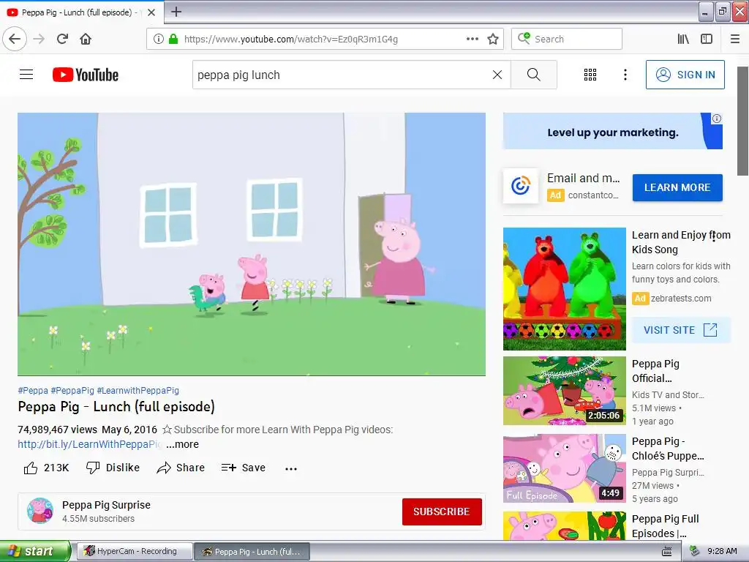
Task: Click ad info icon on marketing banner
Action: pos(717,119)
